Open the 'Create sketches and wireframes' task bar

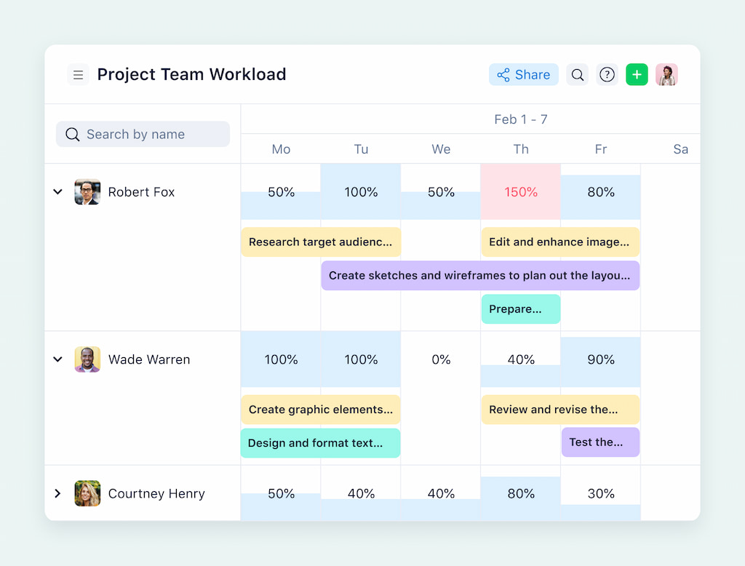[480, 275]
